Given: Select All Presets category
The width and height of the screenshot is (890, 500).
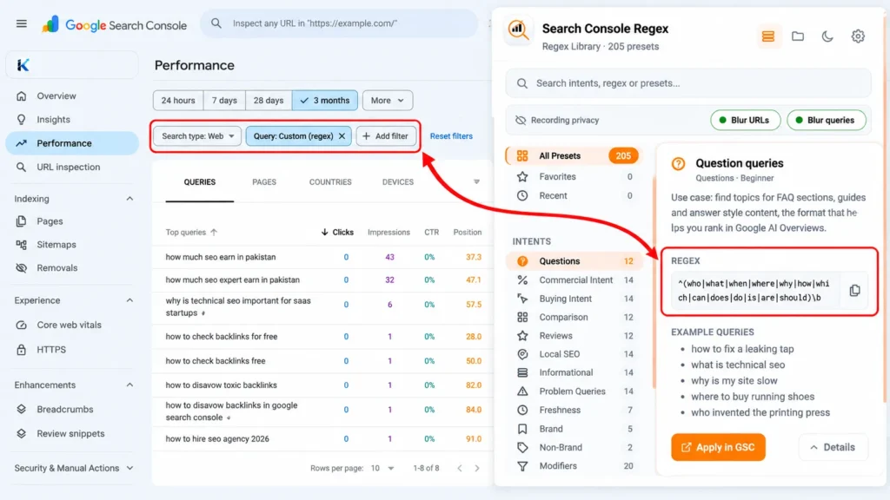Looking at the screenshot, I should pos(574,156).
